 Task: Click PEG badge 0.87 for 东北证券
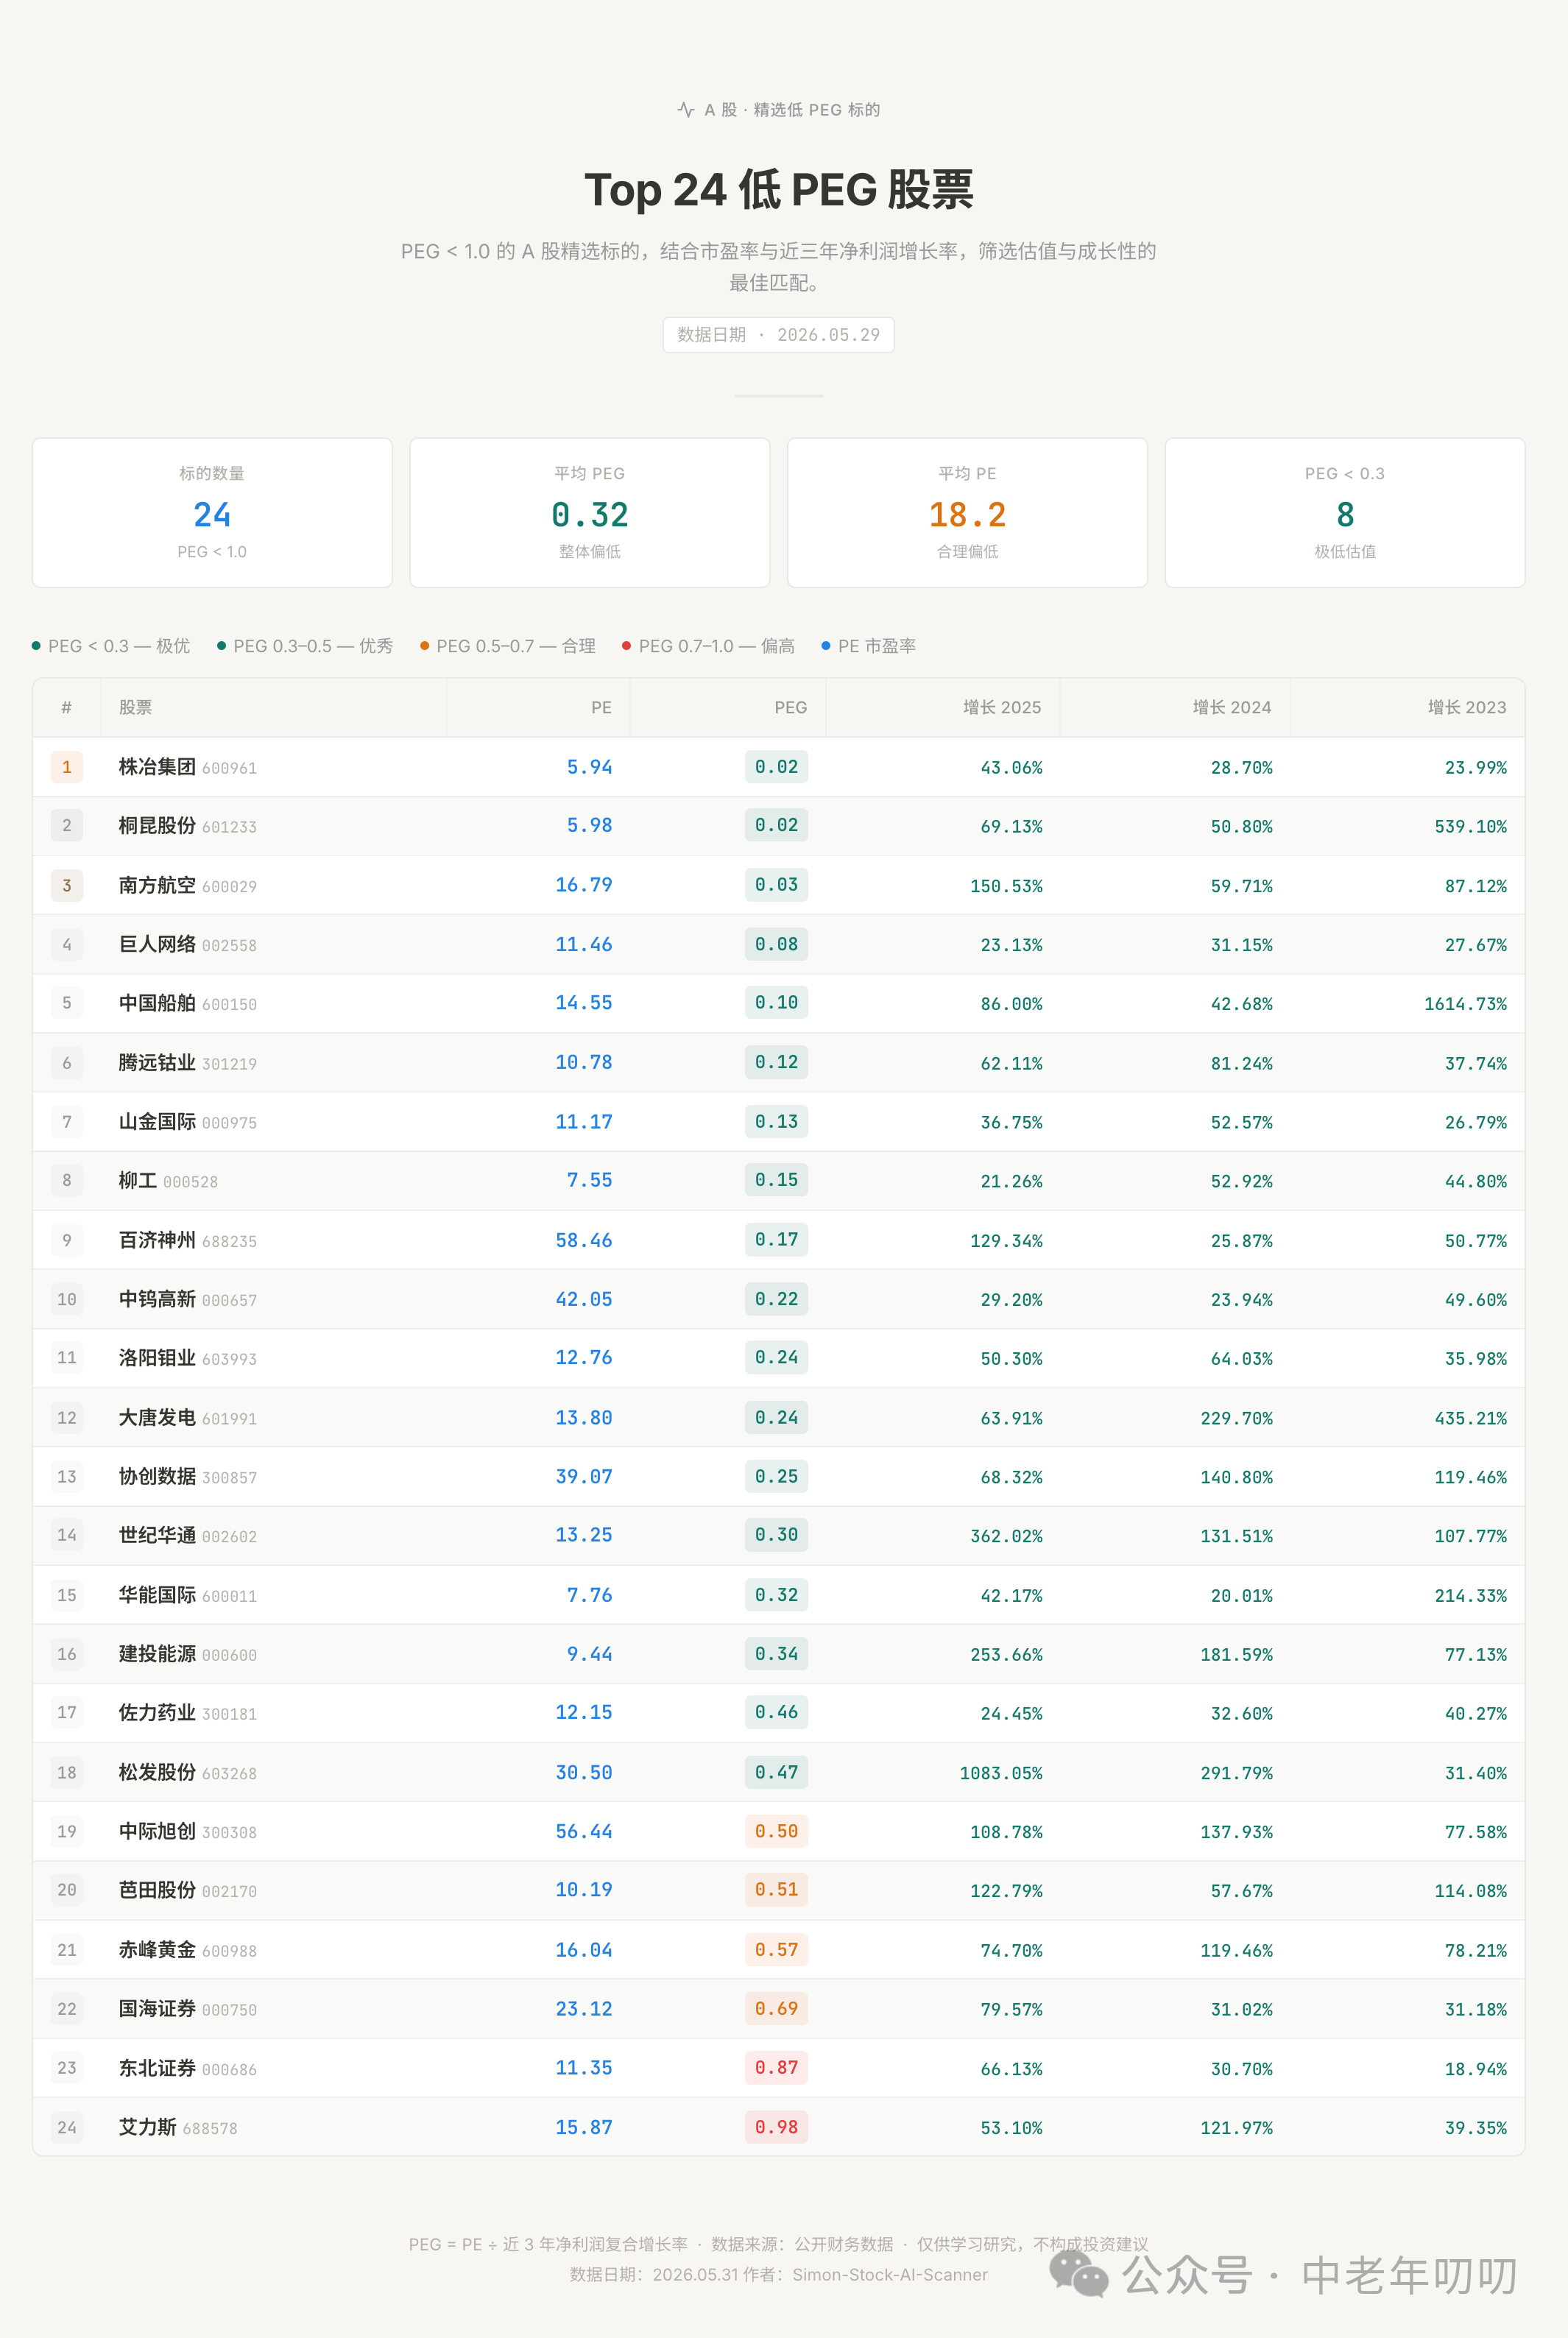click(776, 2067)
